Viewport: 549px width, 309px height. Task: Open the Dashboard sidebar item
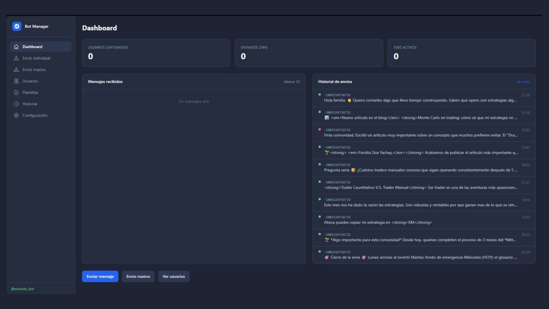pos(41,47)
